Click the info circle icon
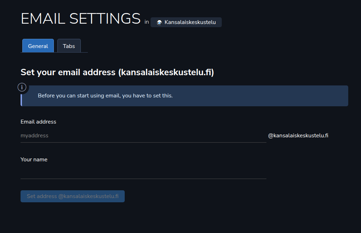The image size is (361, 233). click(22, 87)
